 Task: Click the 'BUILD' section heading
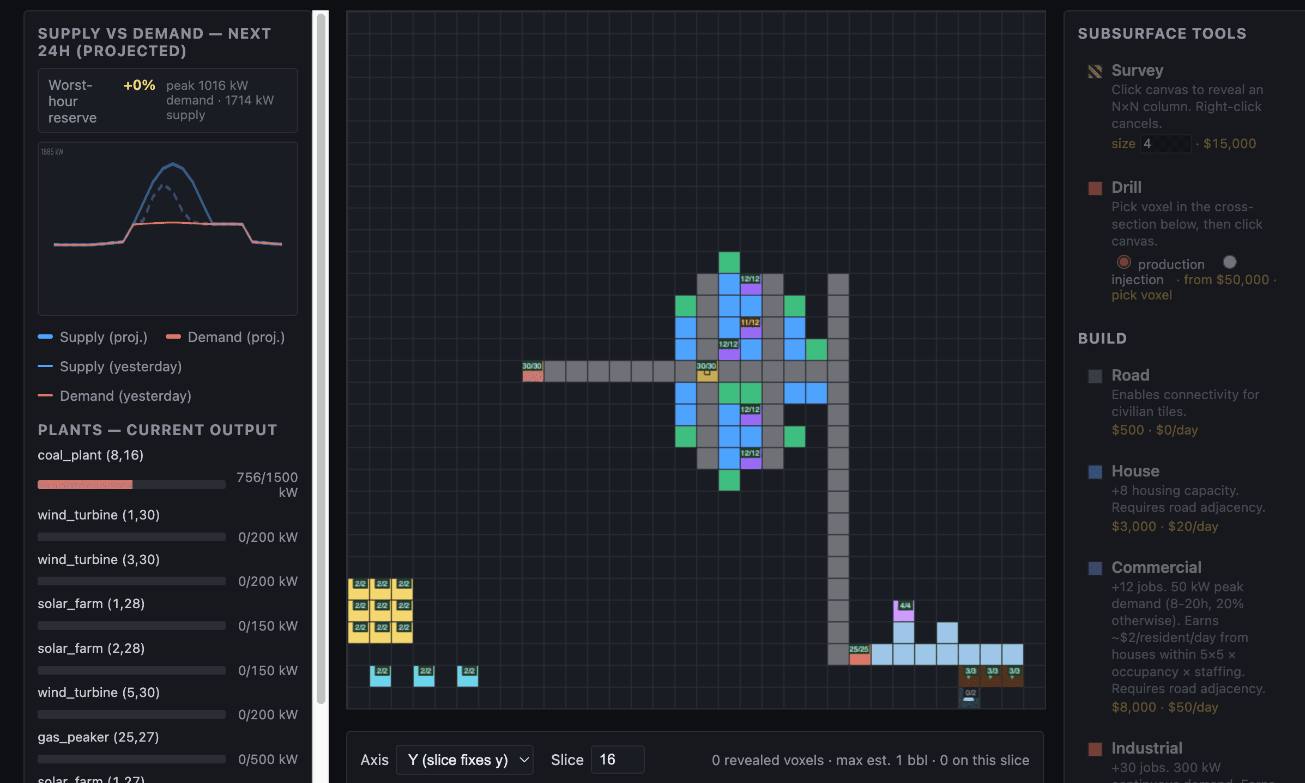pos(1102,339)
